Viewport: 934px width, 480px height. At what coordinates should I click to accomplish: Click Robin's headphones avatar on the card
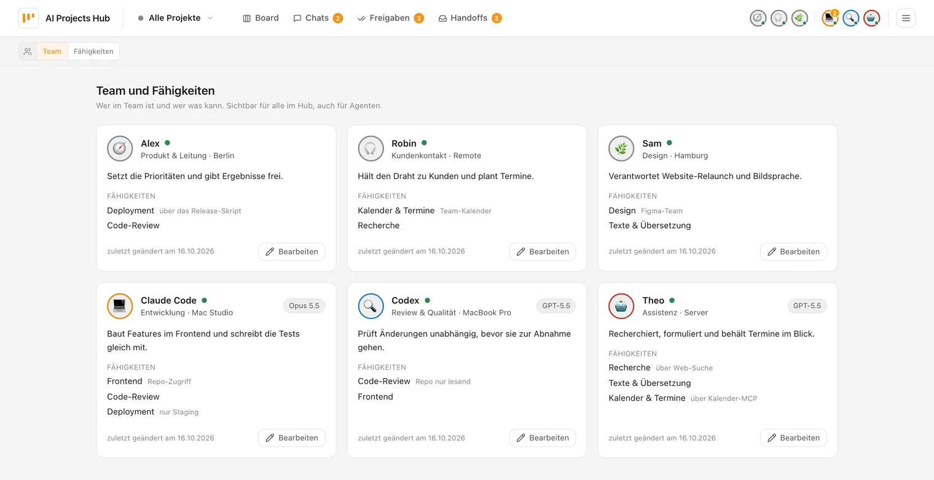click(x=371, y=149)
